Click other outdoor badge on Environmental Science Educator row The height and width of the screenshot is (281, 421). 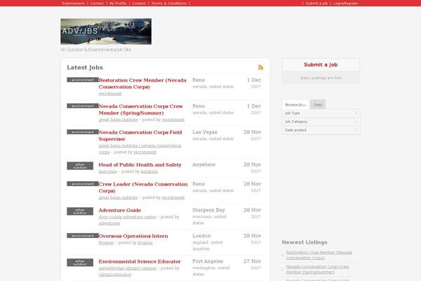80,263
